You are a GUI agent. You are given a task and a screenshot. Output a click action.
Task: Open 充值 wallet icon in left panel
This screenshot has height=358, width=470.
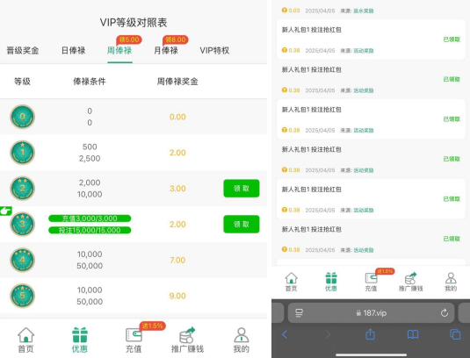pos(134,335)
